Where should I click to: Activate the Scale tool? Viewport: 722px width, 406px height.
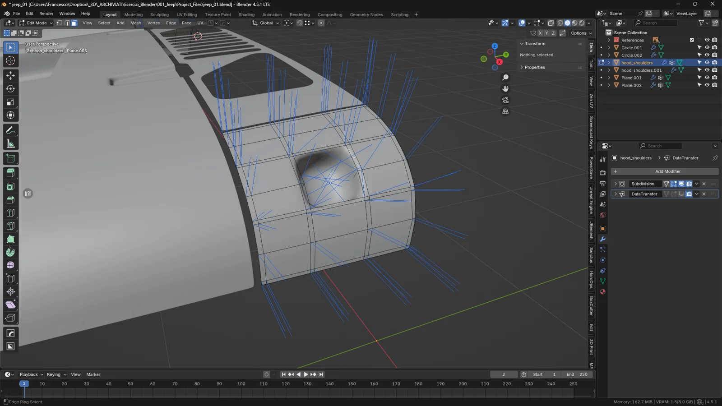10,102
